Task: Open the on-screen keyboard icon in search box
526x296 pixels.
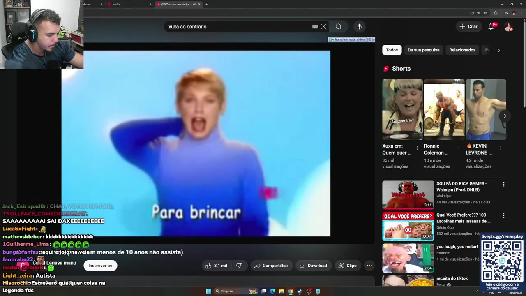Action: (315, 27)
